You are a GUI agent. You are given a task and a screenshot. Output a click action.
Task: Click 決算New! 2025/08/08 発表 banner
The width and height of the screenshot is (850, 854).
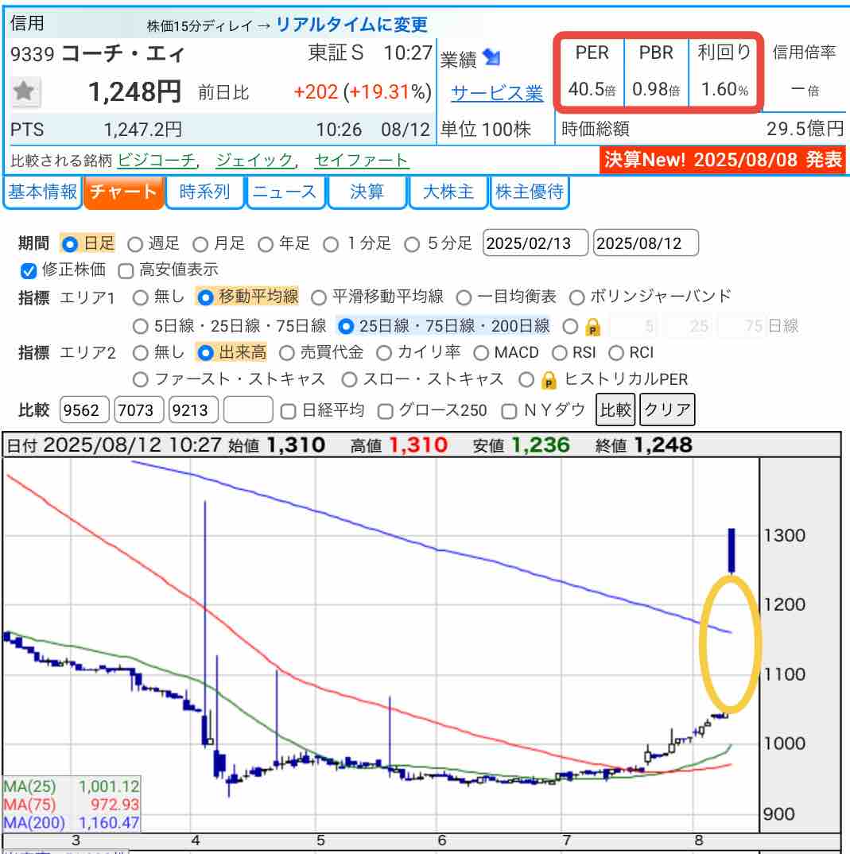(x=723, y=160)
